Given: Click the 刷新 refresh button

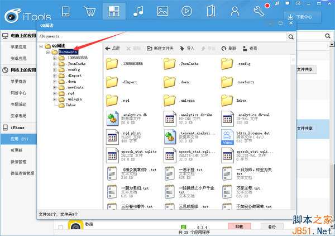Looking at the screenshot, I should coord(229,49).
